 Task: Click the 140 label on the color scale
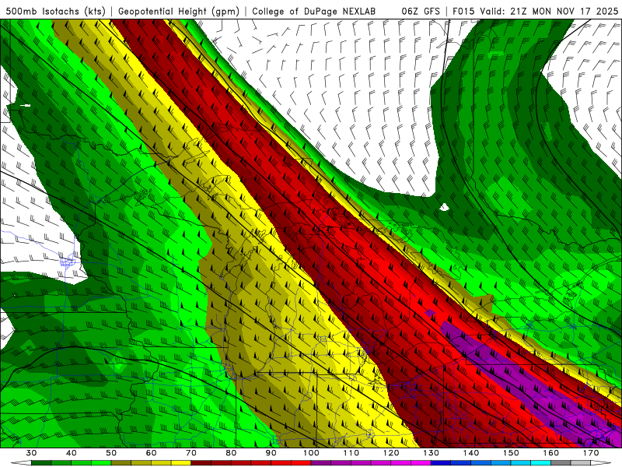(x=471, y=453)
